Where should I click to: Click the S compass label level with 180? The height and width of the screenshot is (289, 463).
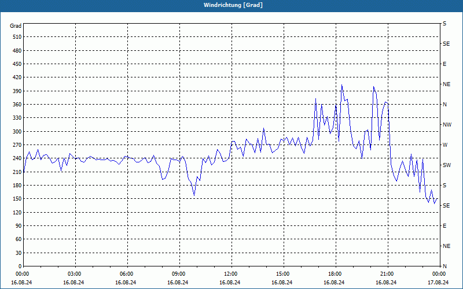[x=444, y=186]
